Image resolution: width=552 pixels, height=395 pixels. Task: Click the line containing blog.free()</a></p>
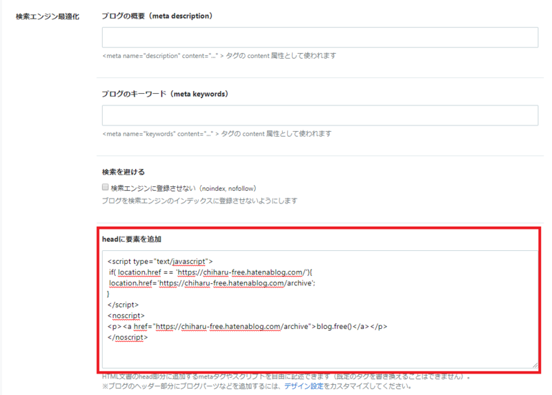[x=248, y=327]
